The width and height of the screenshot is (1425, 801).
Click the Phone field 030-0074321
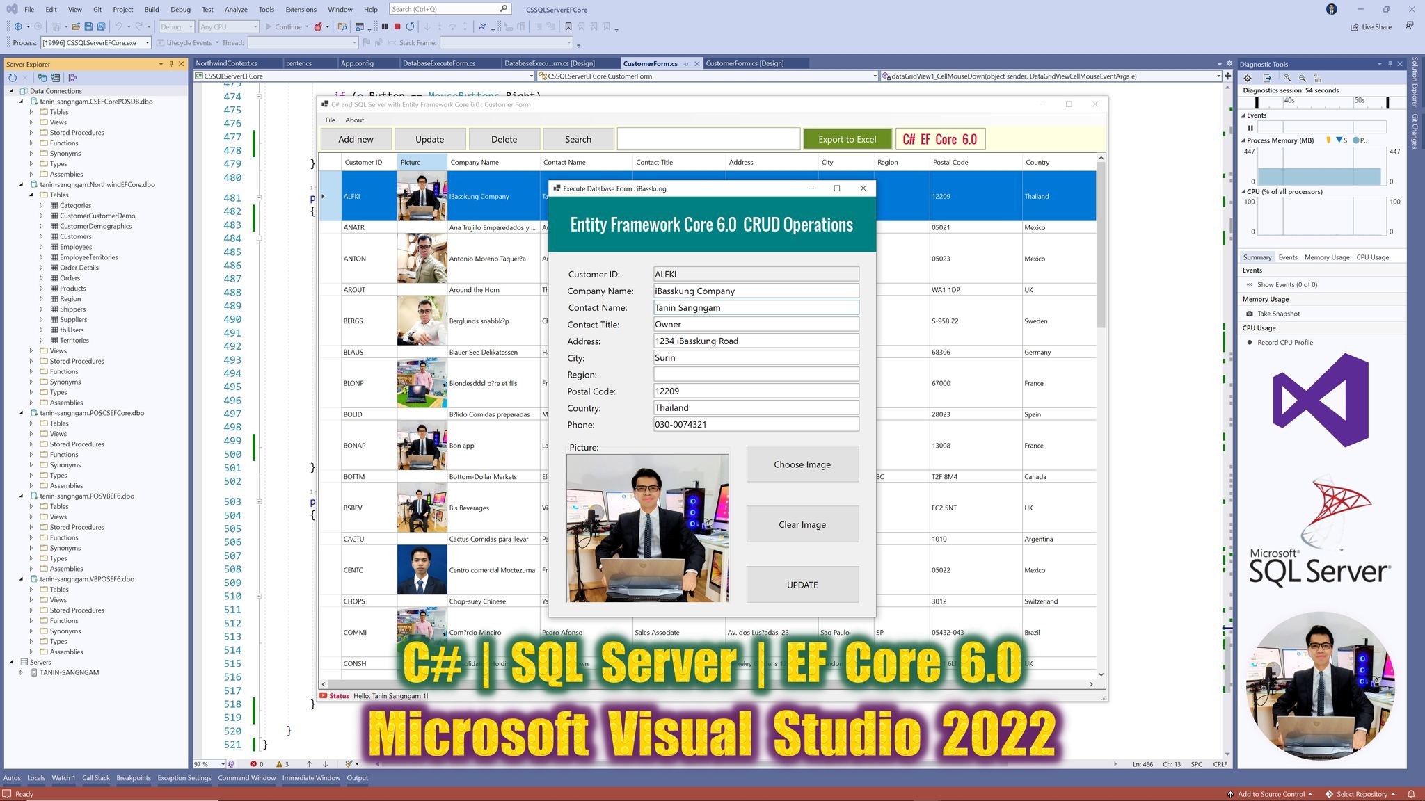756,424
